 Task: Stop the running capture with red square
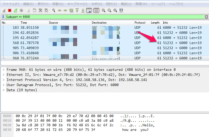pyautogui.click(x=10, y=10)
